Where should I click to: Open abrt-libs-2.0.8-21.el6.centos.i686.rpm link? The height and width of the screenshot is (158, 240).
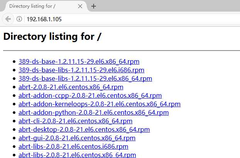(x=73, y=146)
